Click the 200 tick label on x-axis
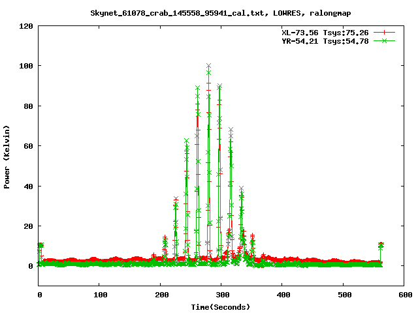Image resolution: width=418 pixels, height=313 pixels. tap(160, 295)
